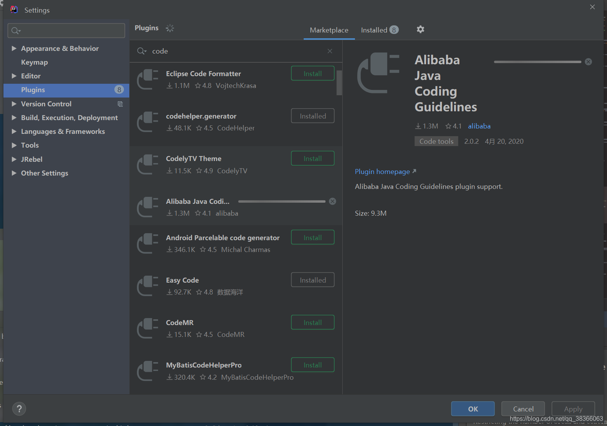Switch to the Marketplace tab
This screenshot has width=607, height=426.
tap(329, 30)
